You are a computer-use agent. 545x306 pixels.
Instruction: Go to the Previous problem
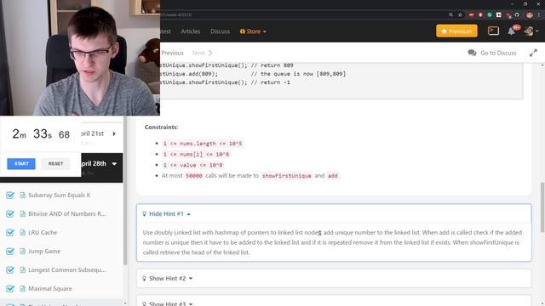pyautogui.click(x=172, y=53)
